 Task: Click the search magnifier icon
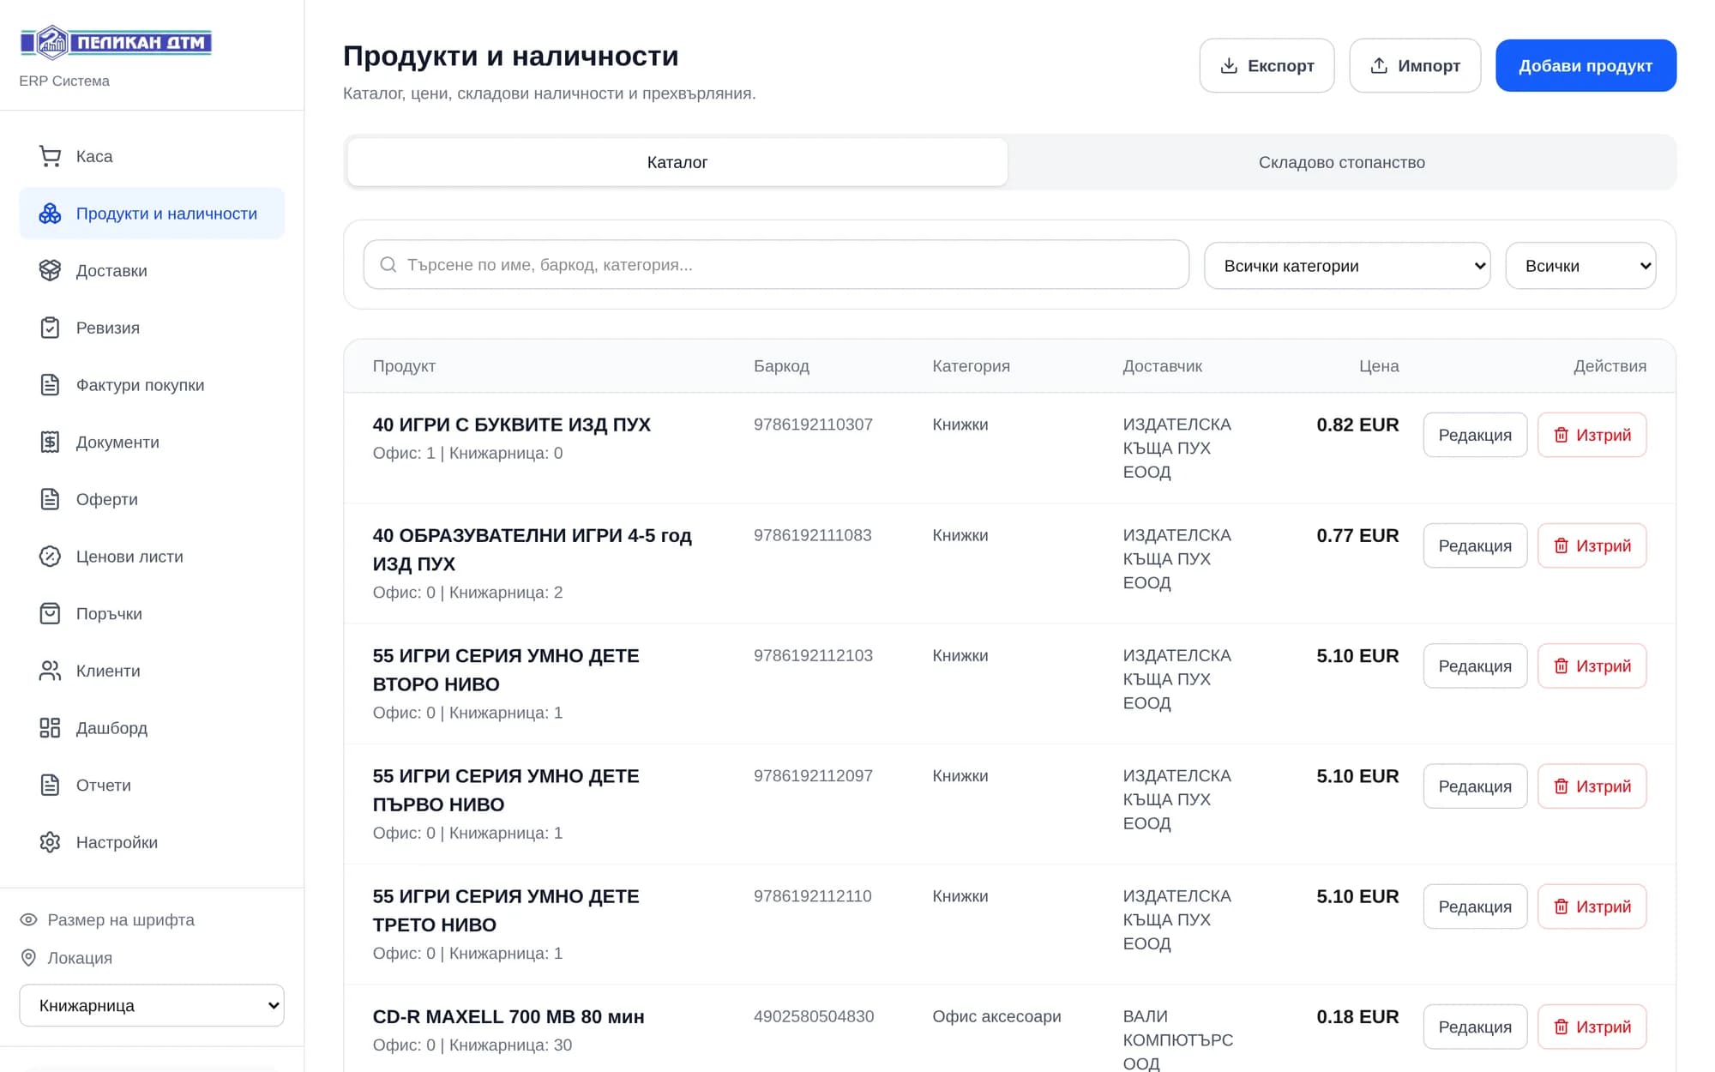[x=388, y=265]
